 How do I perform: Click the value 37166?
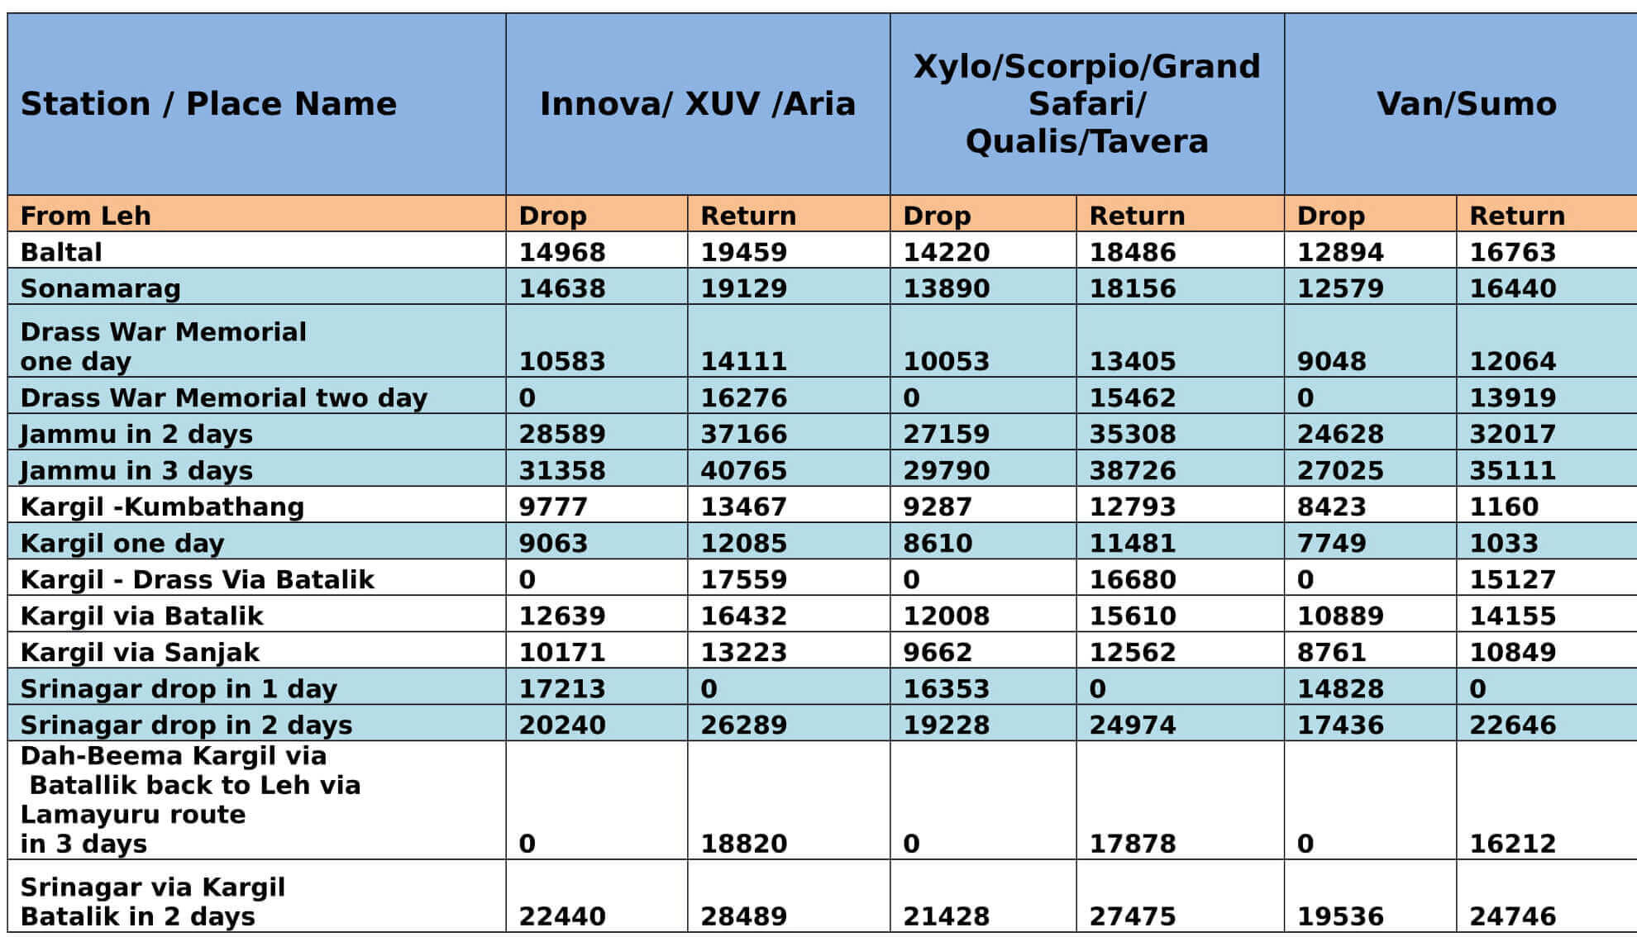744,434
